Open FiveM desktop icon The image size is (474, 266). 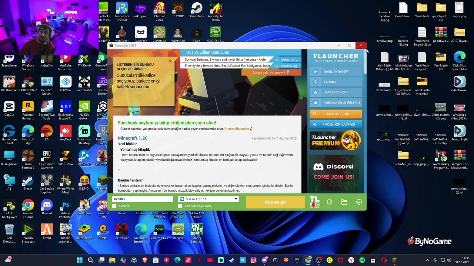(47, 232)
